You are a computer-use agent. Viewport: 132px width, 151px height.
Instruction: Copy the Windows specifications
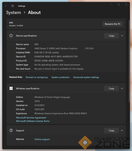[x=111, y=88]
